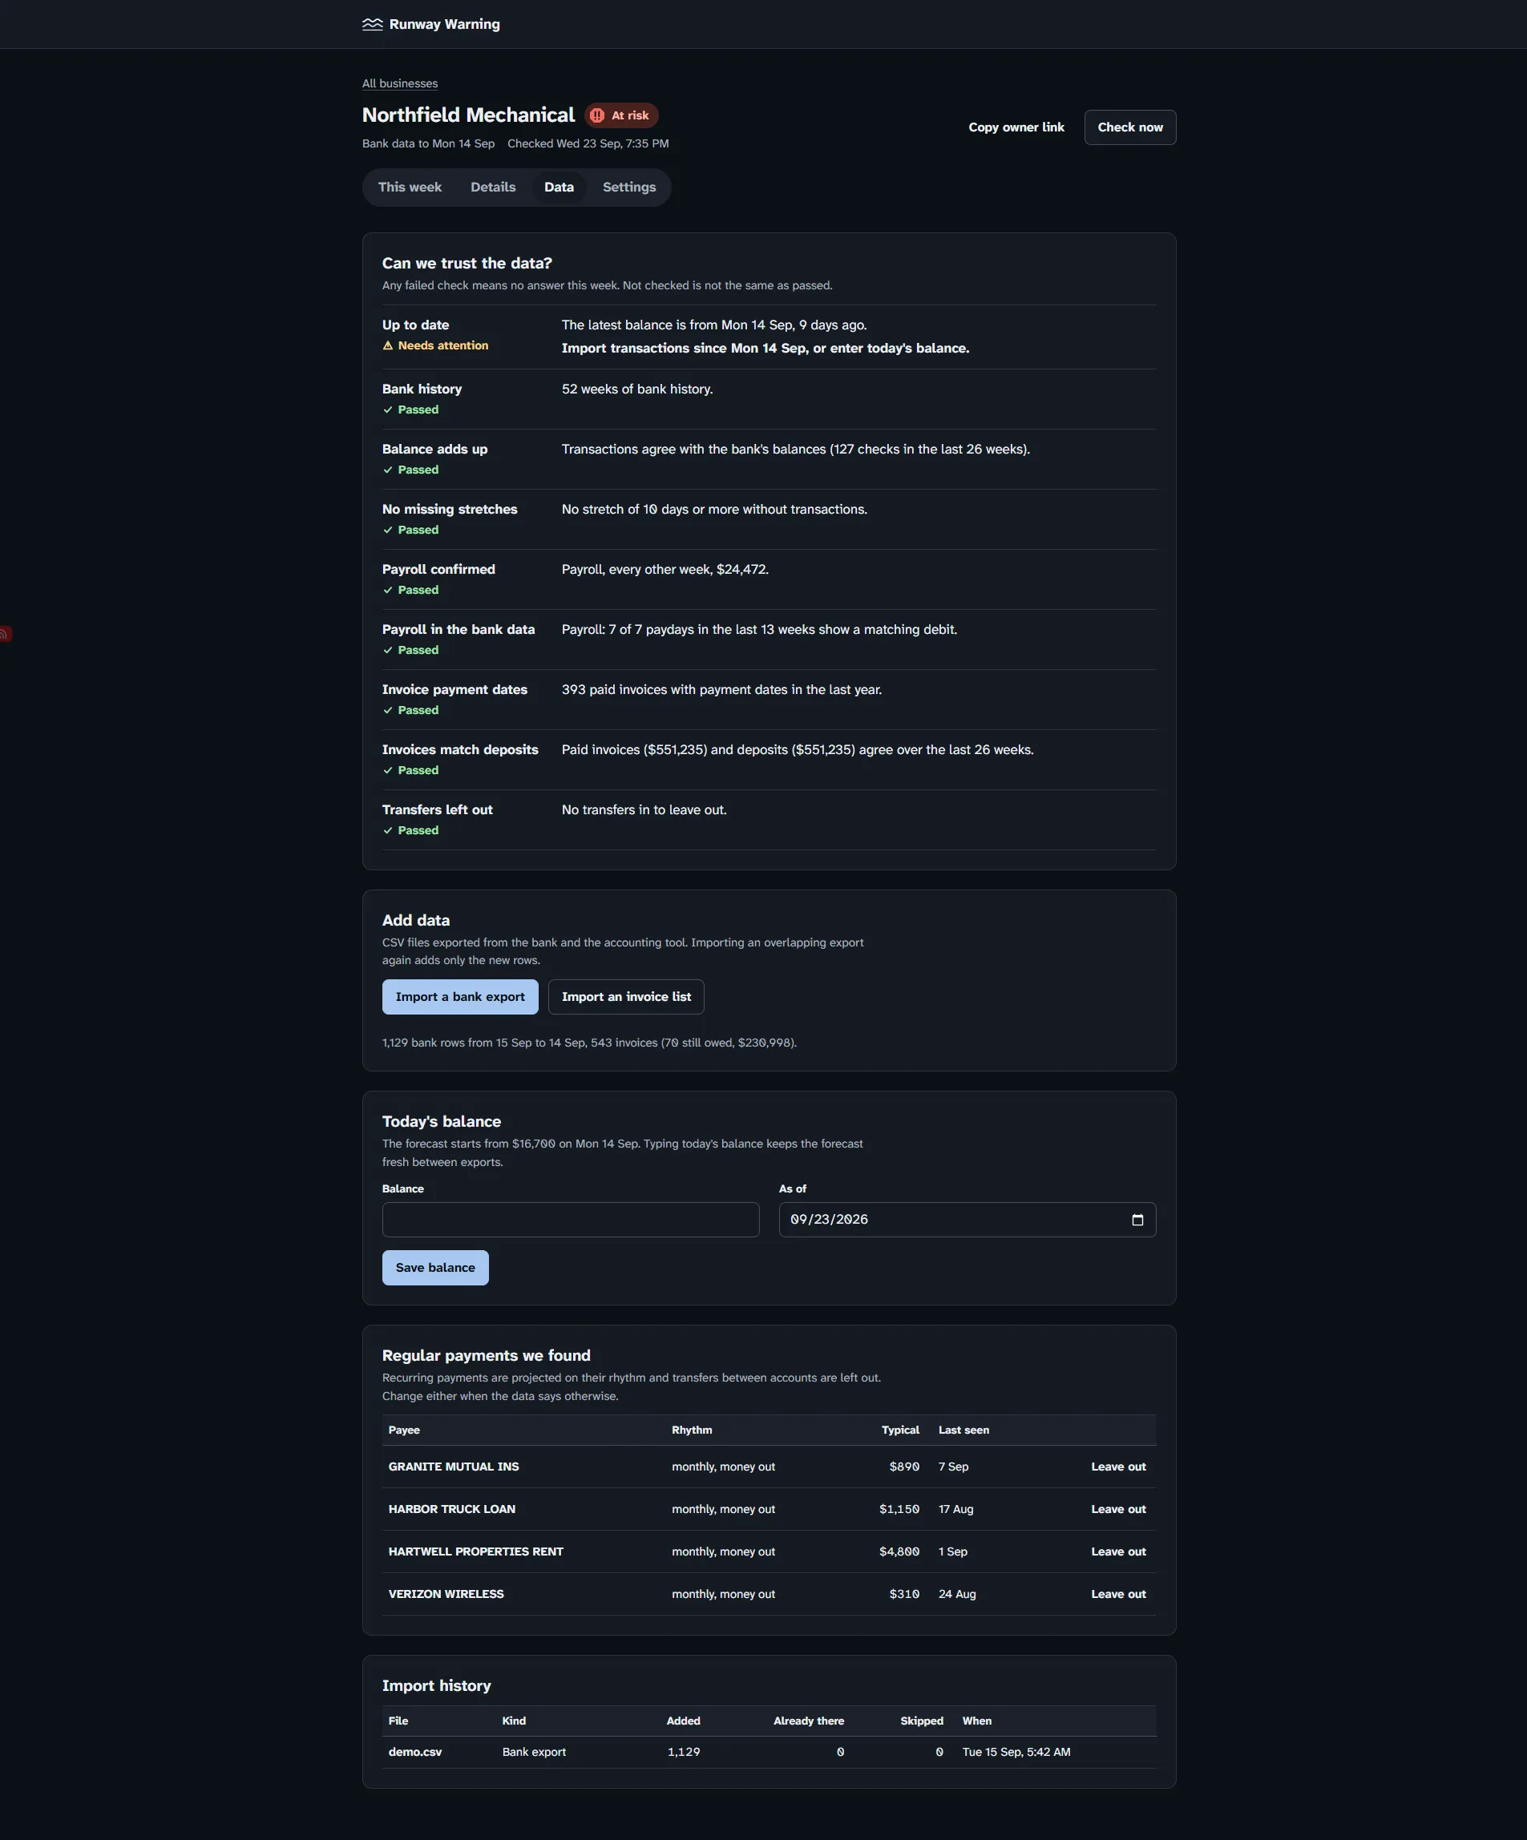Click the No missing stretches label
Viewport: 1527px width, 1840px height.
450,509
